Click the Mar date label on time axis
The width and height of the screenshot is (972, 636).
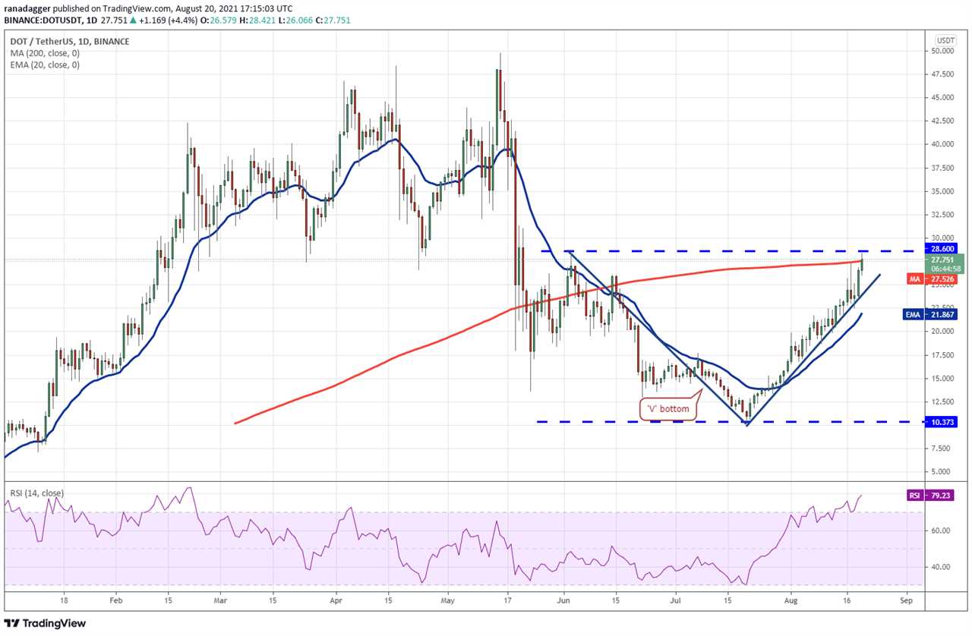(x=221, y=599)
